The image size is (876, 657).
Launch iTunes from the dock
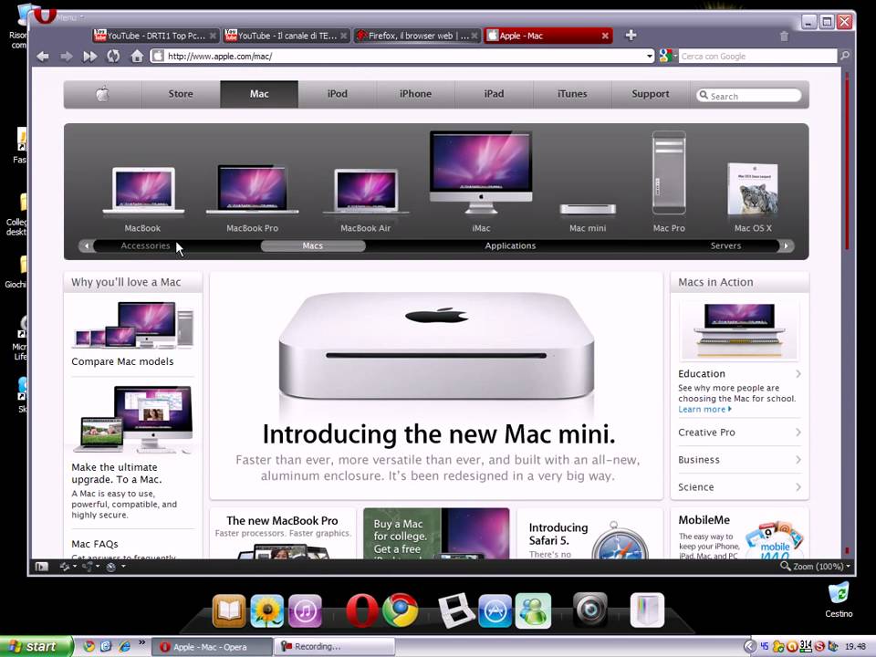click(x=305, y=610)
